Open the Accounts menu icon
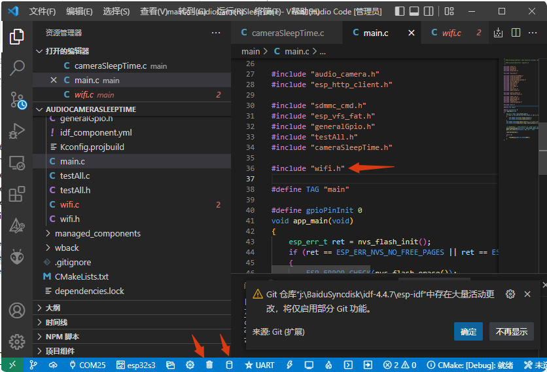 [17, 310]
